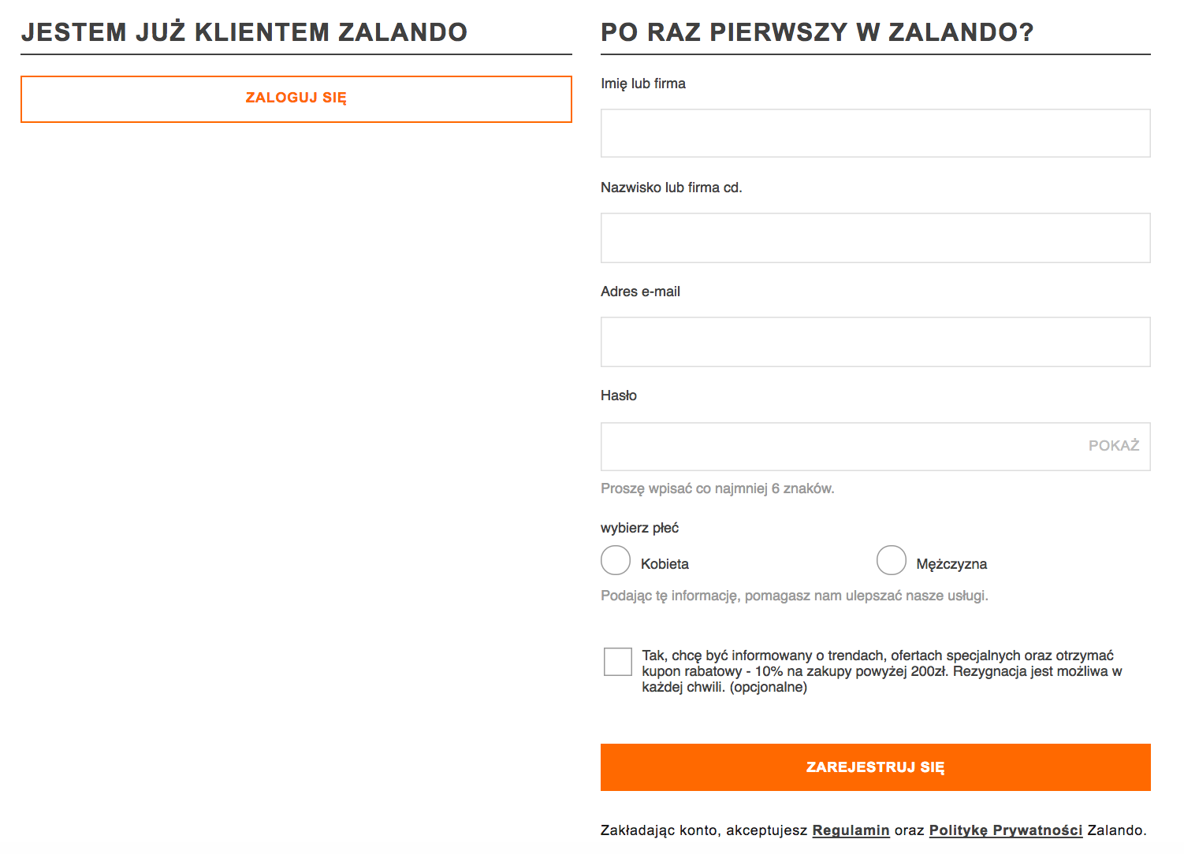Click the 'PO RAZ PIERWSZY W ZALANDO?' heading
Screen dimensions: 1184x854
(817, 32)
